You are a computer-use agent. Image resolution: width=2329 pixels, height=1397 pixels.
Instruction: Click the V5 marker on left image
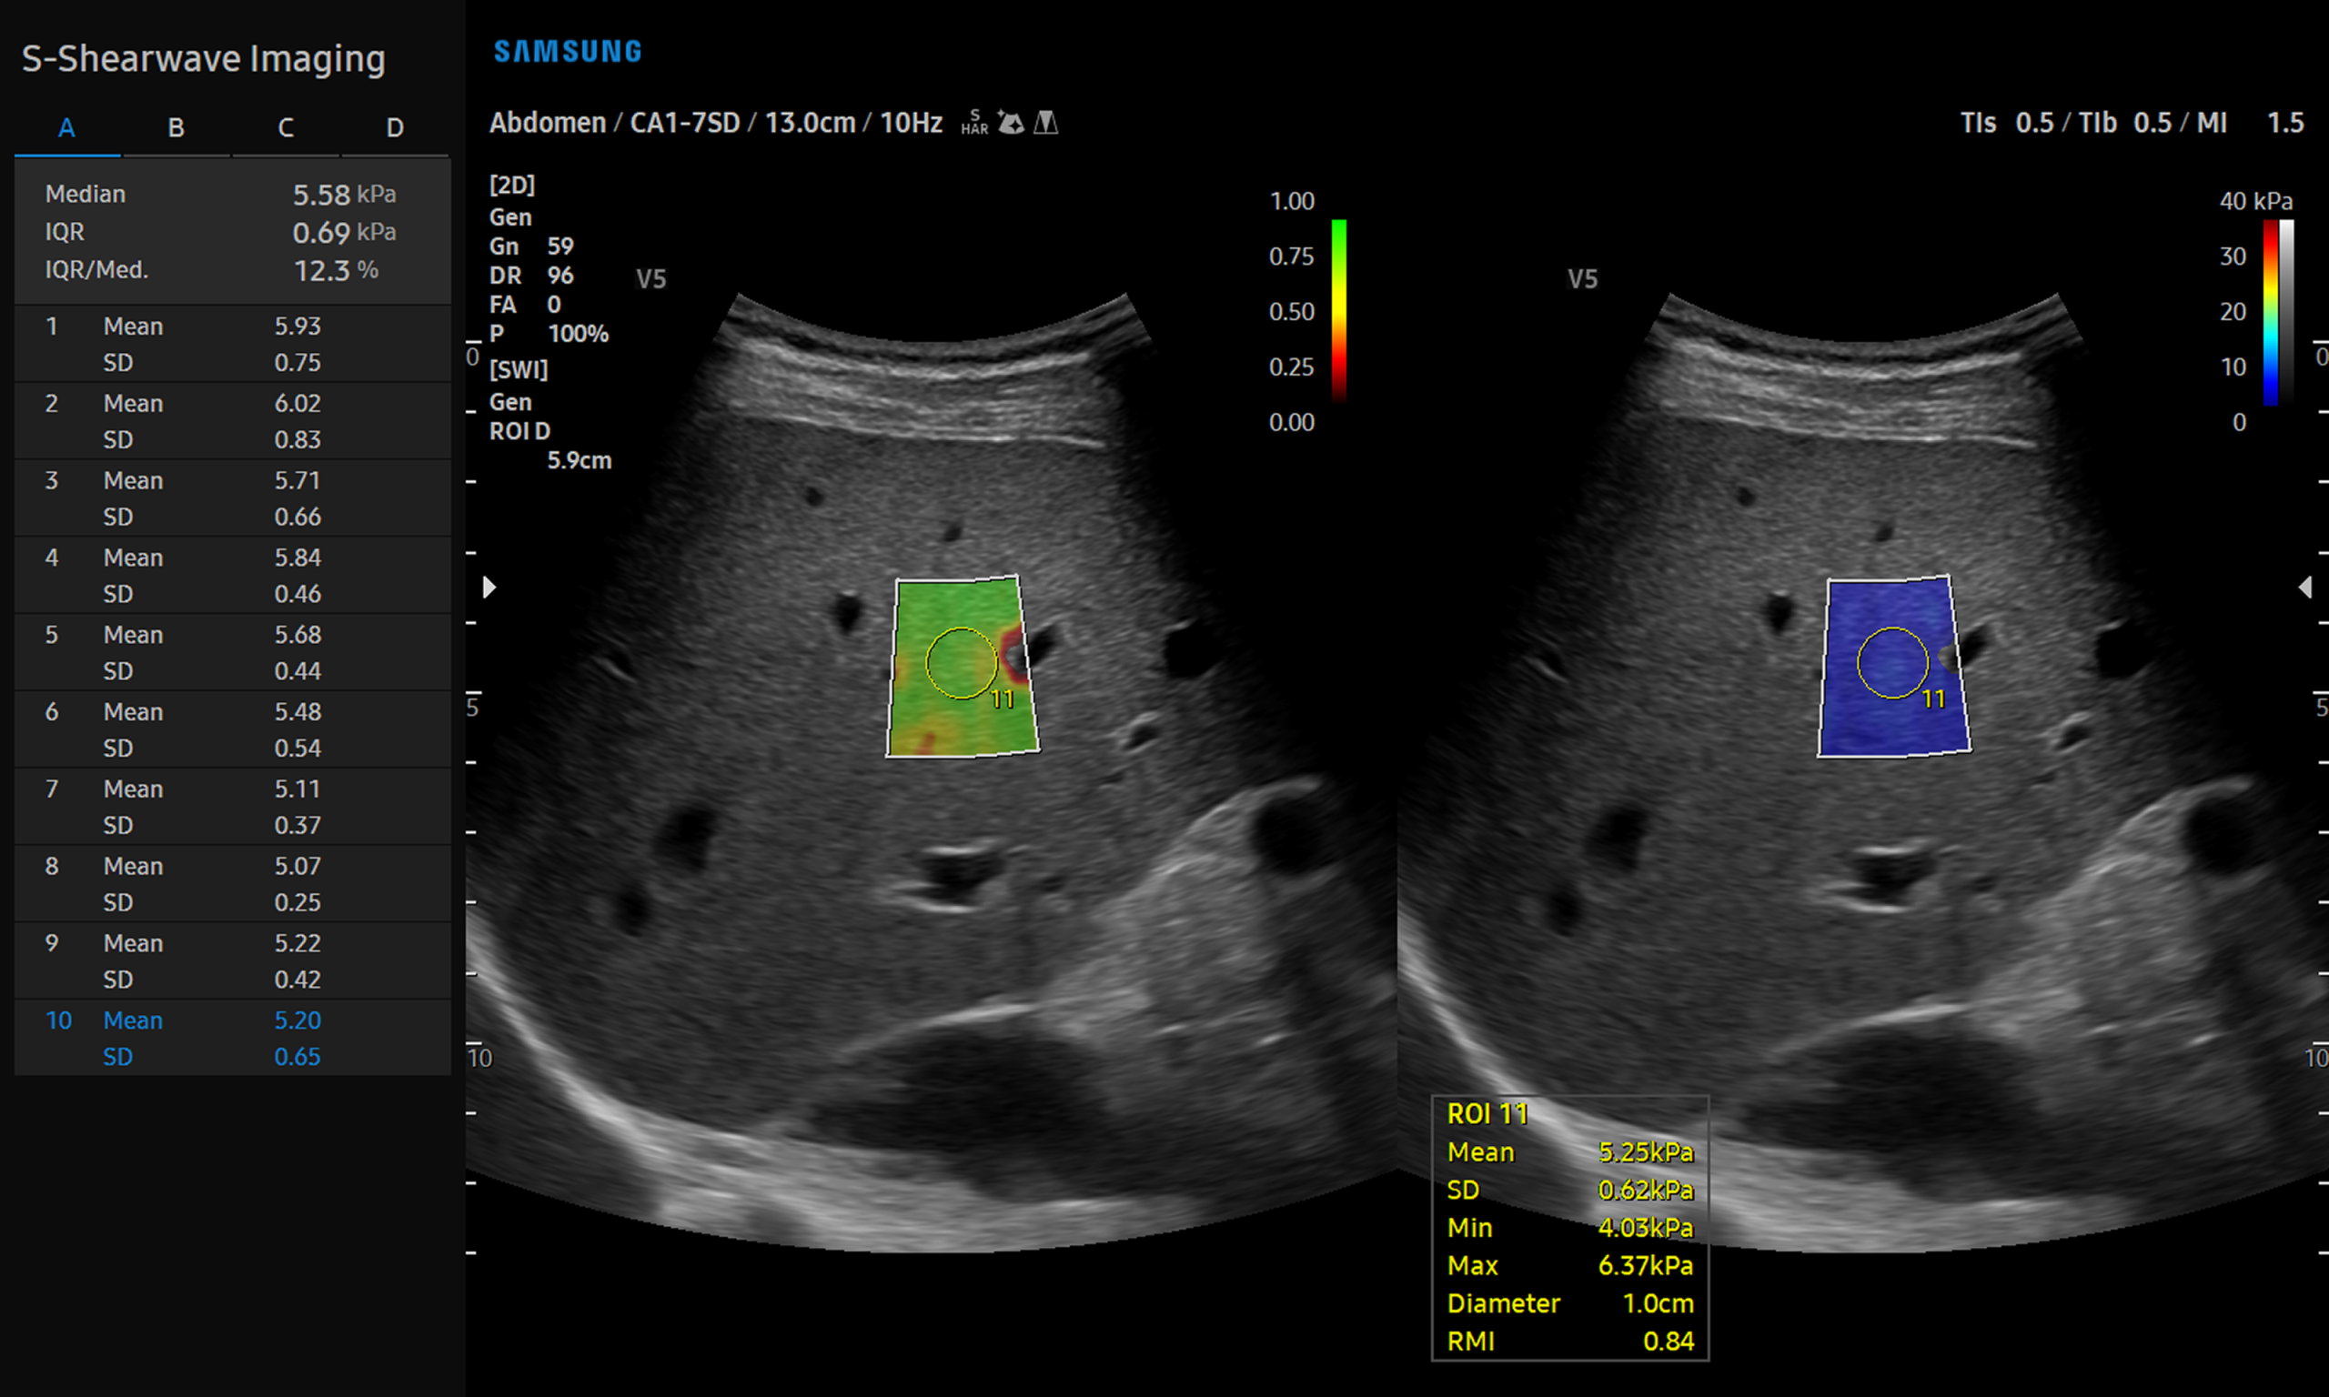tap(650, 279)
